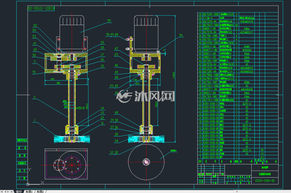
Task: Select the 40X60X8 spec cell in row 46
Action: [x=247, y=50]
